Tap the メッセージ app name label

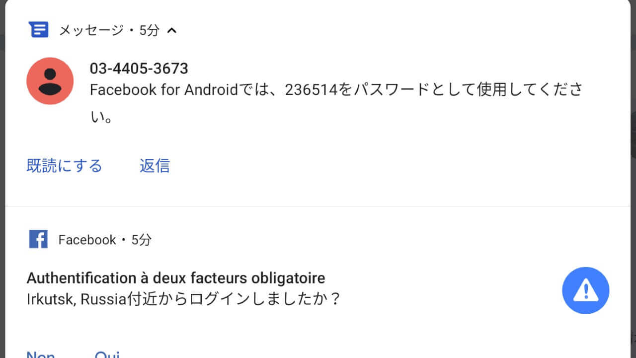pyautogui.click(x=91, y=31)
